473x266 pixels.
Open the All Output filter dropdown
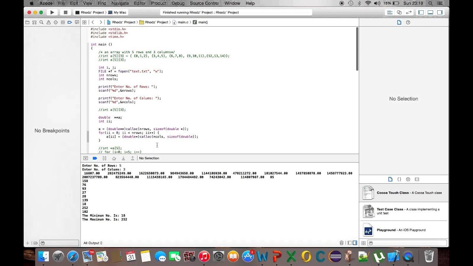tap(93, 243)
